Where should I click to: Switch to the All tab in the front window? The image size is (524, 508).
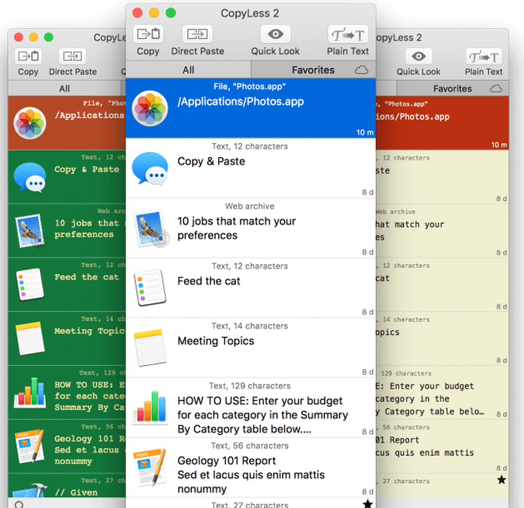(188, 70)
